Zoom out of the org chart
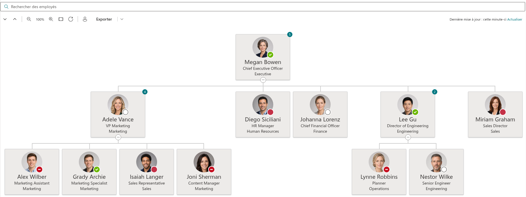Viewport: 526px width, 197px height. point(29,19)
